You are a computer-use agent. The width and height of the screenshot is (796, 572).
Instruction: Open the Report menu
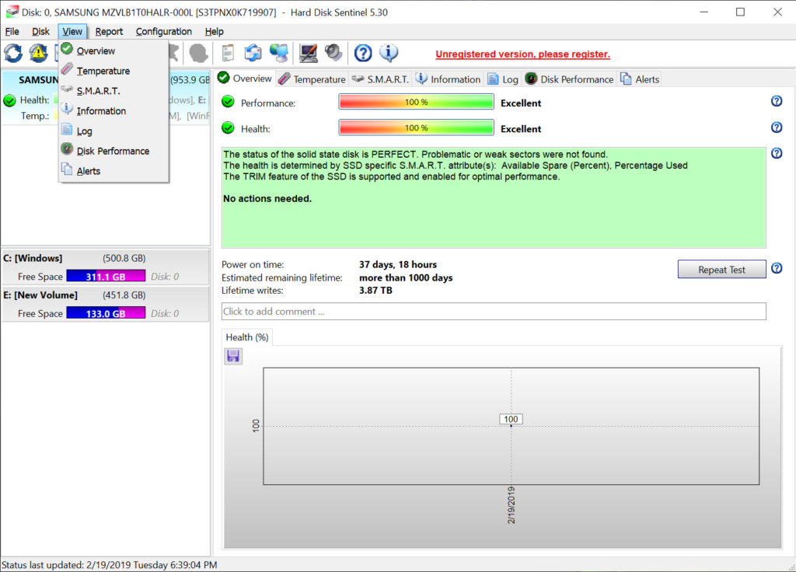tap(109, 31)
